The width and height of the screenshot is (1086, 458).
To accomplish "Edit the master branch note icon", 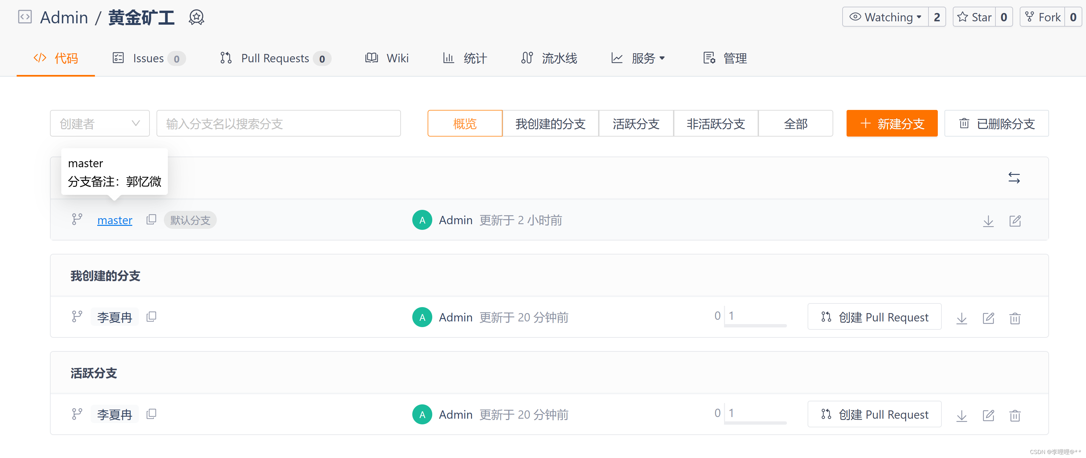I will [x=1015, y=221].
